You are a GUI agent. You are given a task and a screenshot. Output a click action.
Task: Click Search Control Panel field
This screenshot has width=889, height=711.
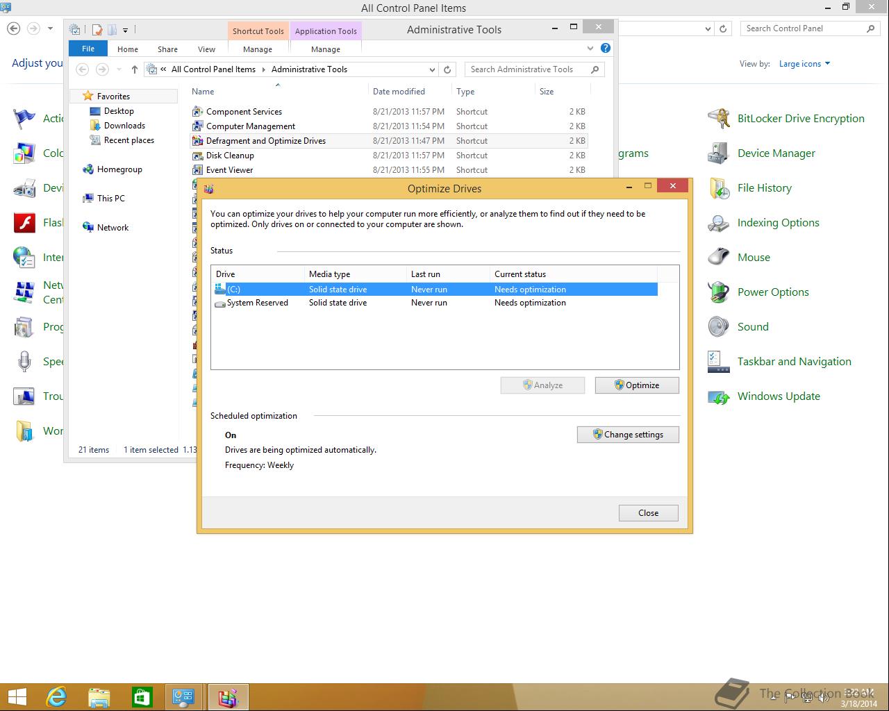[810, 28]
